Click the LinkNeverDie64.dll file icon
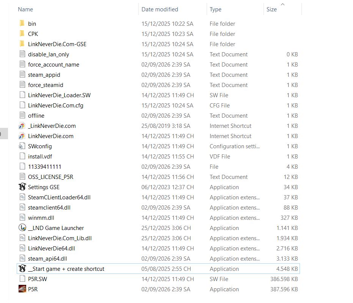 [x=22, y=248]
